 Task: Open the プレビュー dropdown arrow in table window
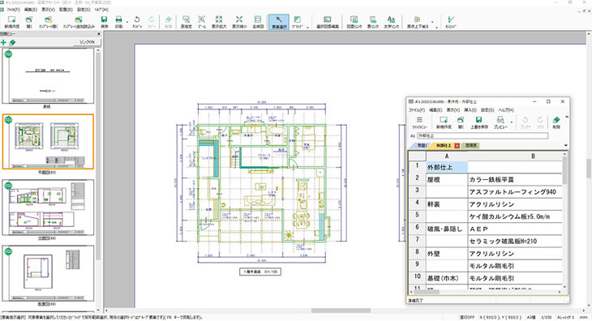click(x=512, y=122)
